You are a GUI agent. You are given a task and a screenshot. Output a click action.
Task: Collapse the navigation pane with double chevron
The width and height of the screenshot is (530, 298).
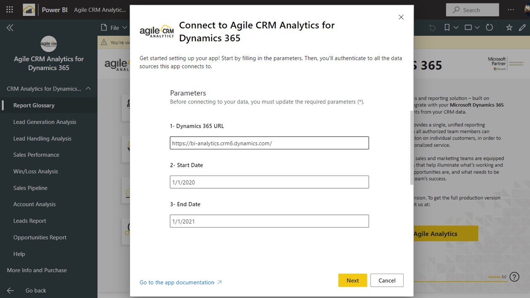click(10, 28)
